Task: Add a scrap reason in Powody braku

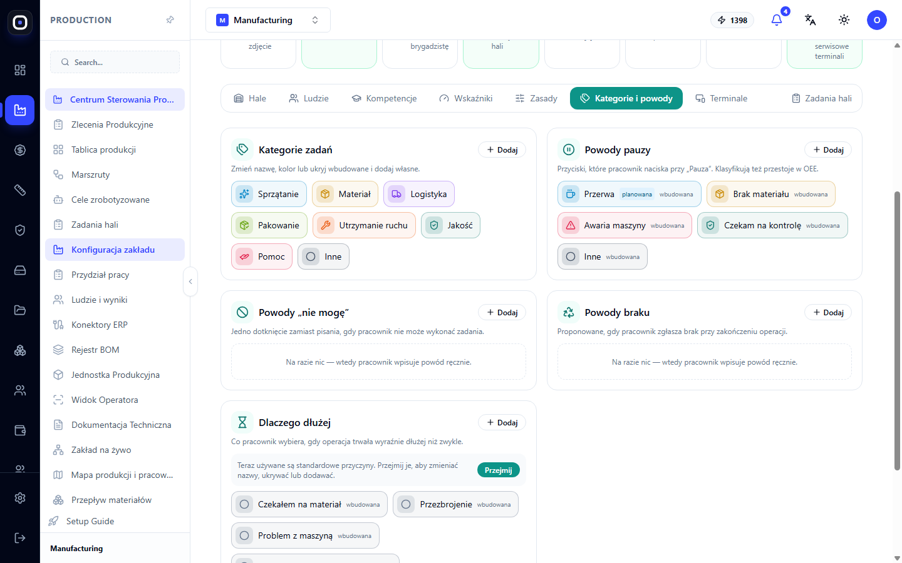Action: 828,312
